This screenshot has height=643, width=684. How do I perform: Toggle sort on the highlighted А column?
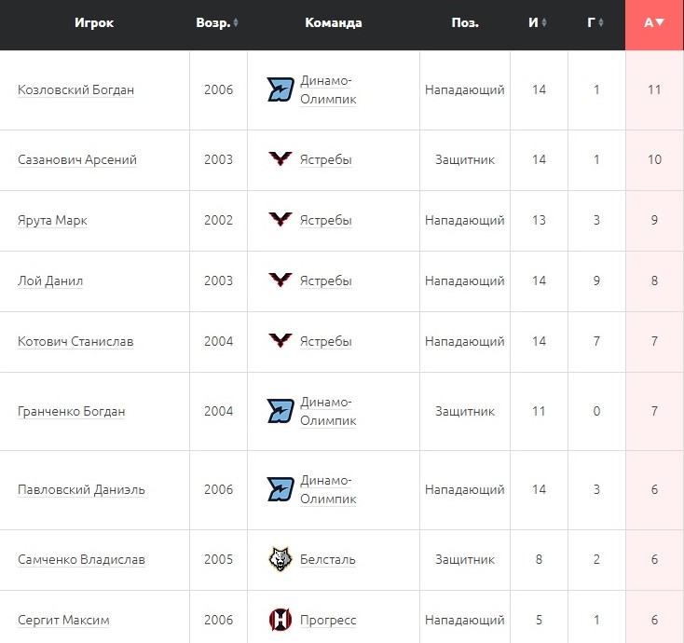[654, 23]
